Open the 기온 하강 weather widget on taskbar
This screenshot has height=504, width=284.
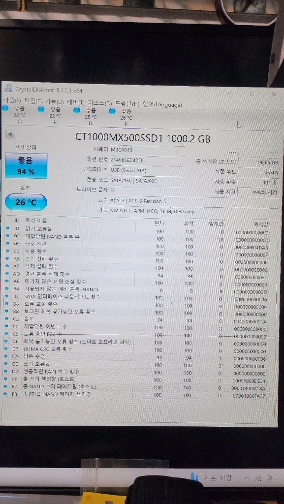click(211, 478)
